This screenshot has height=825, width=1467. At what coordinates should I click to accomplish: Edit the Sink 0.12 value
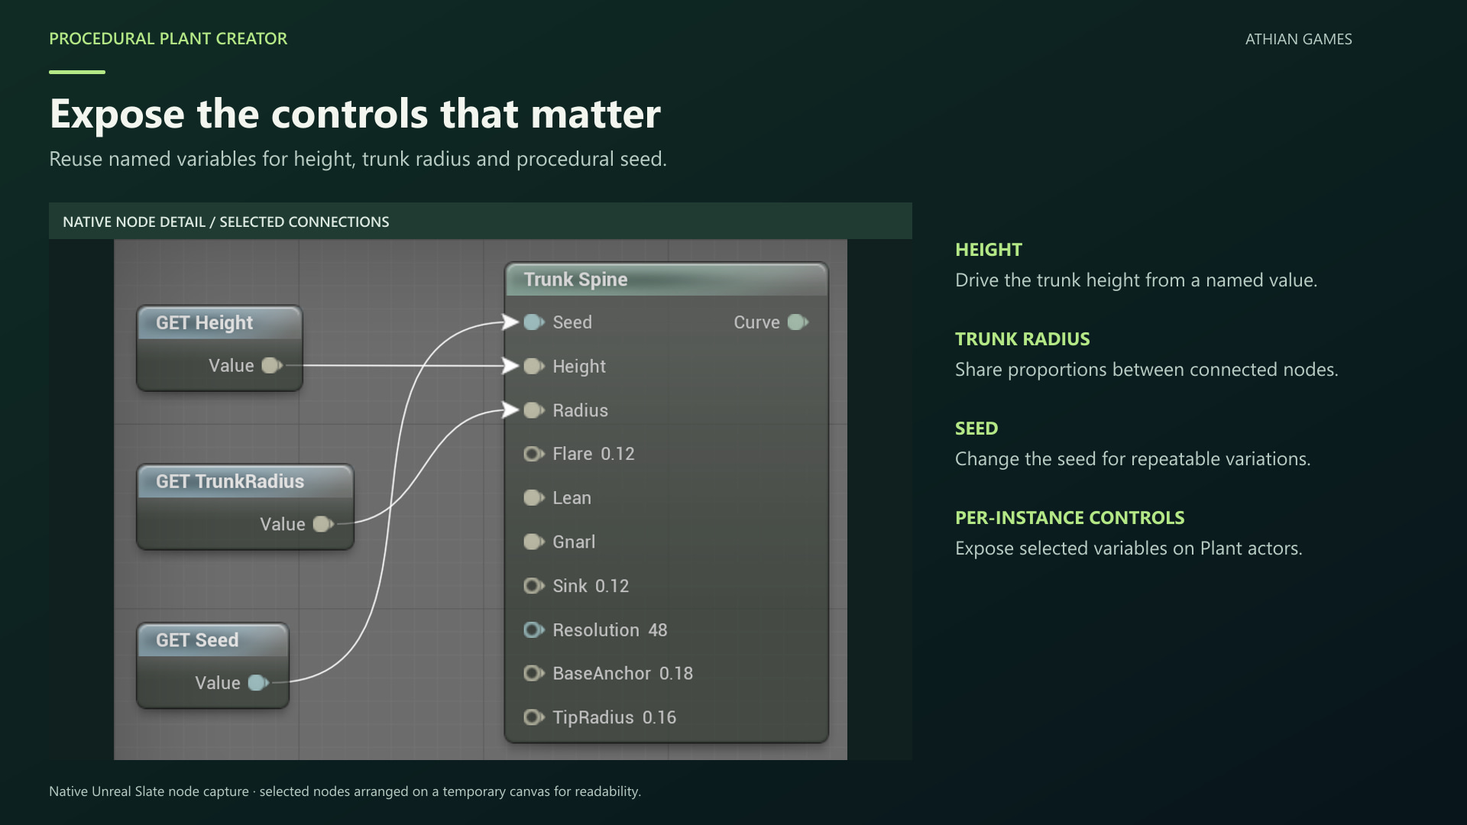coord(612,586)
